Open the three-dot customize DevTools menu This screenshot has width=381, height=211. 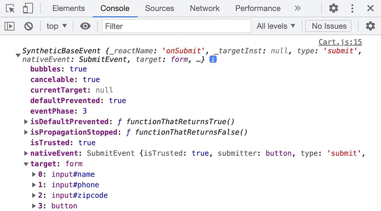(352, 8)
